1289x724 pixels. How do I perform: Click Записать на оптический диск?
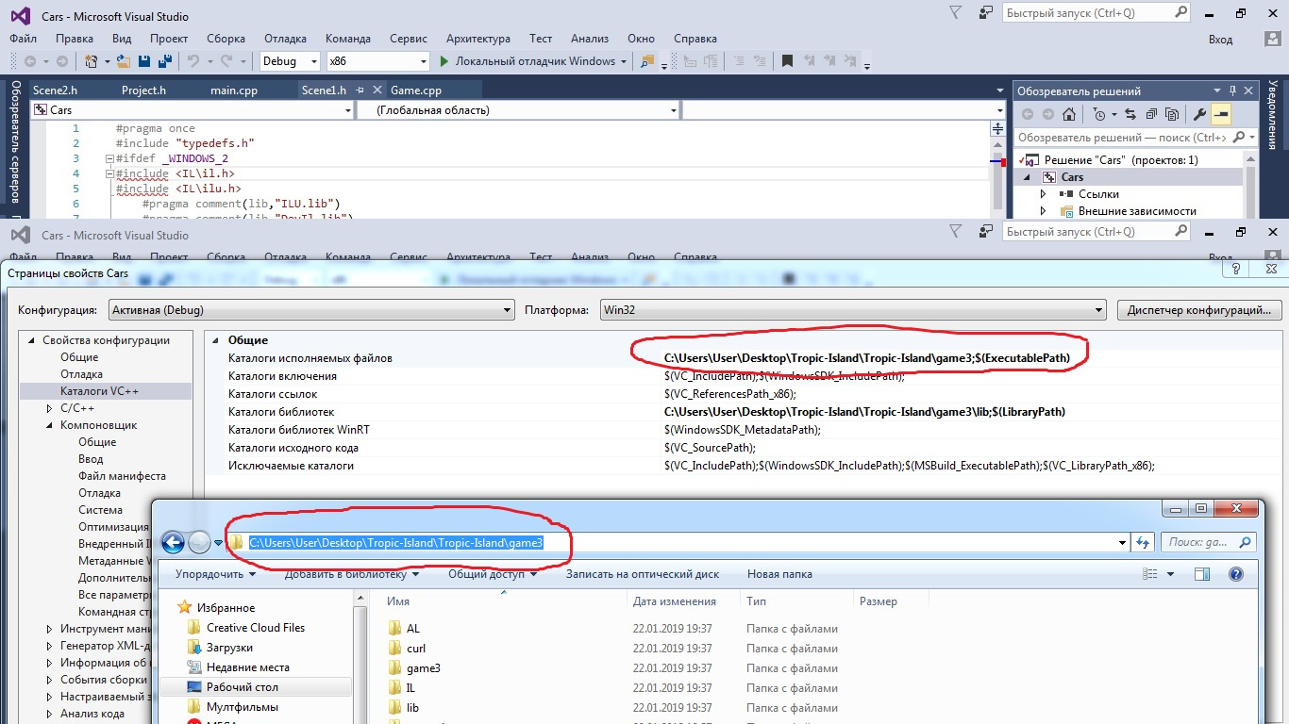tap(643, 574)
